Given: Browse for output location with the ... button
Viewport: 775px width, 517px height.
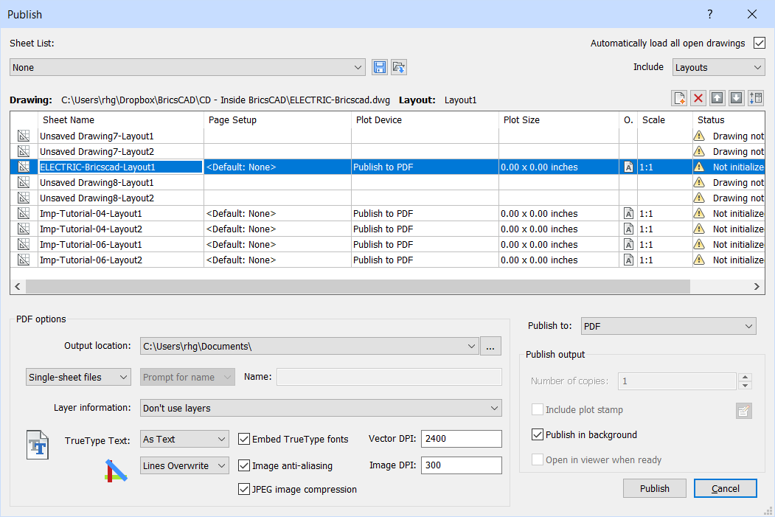Looking at the screenshot, I should [x=490, y=346].
